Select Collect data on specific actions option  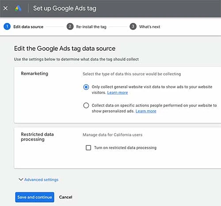point(86,105)
